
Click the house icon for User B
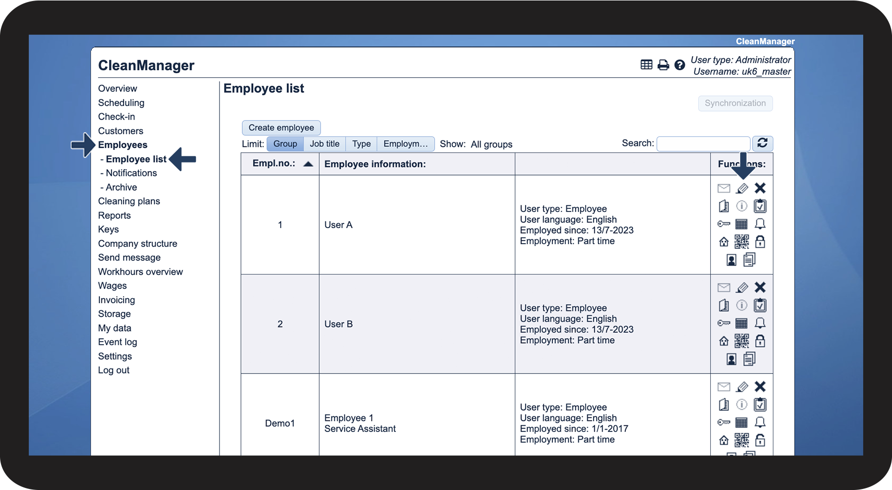(723, 341)
